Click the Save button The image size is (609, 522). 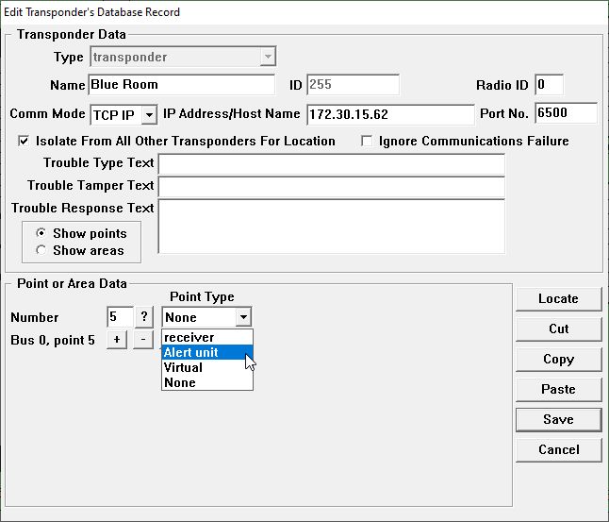[558, 419]
